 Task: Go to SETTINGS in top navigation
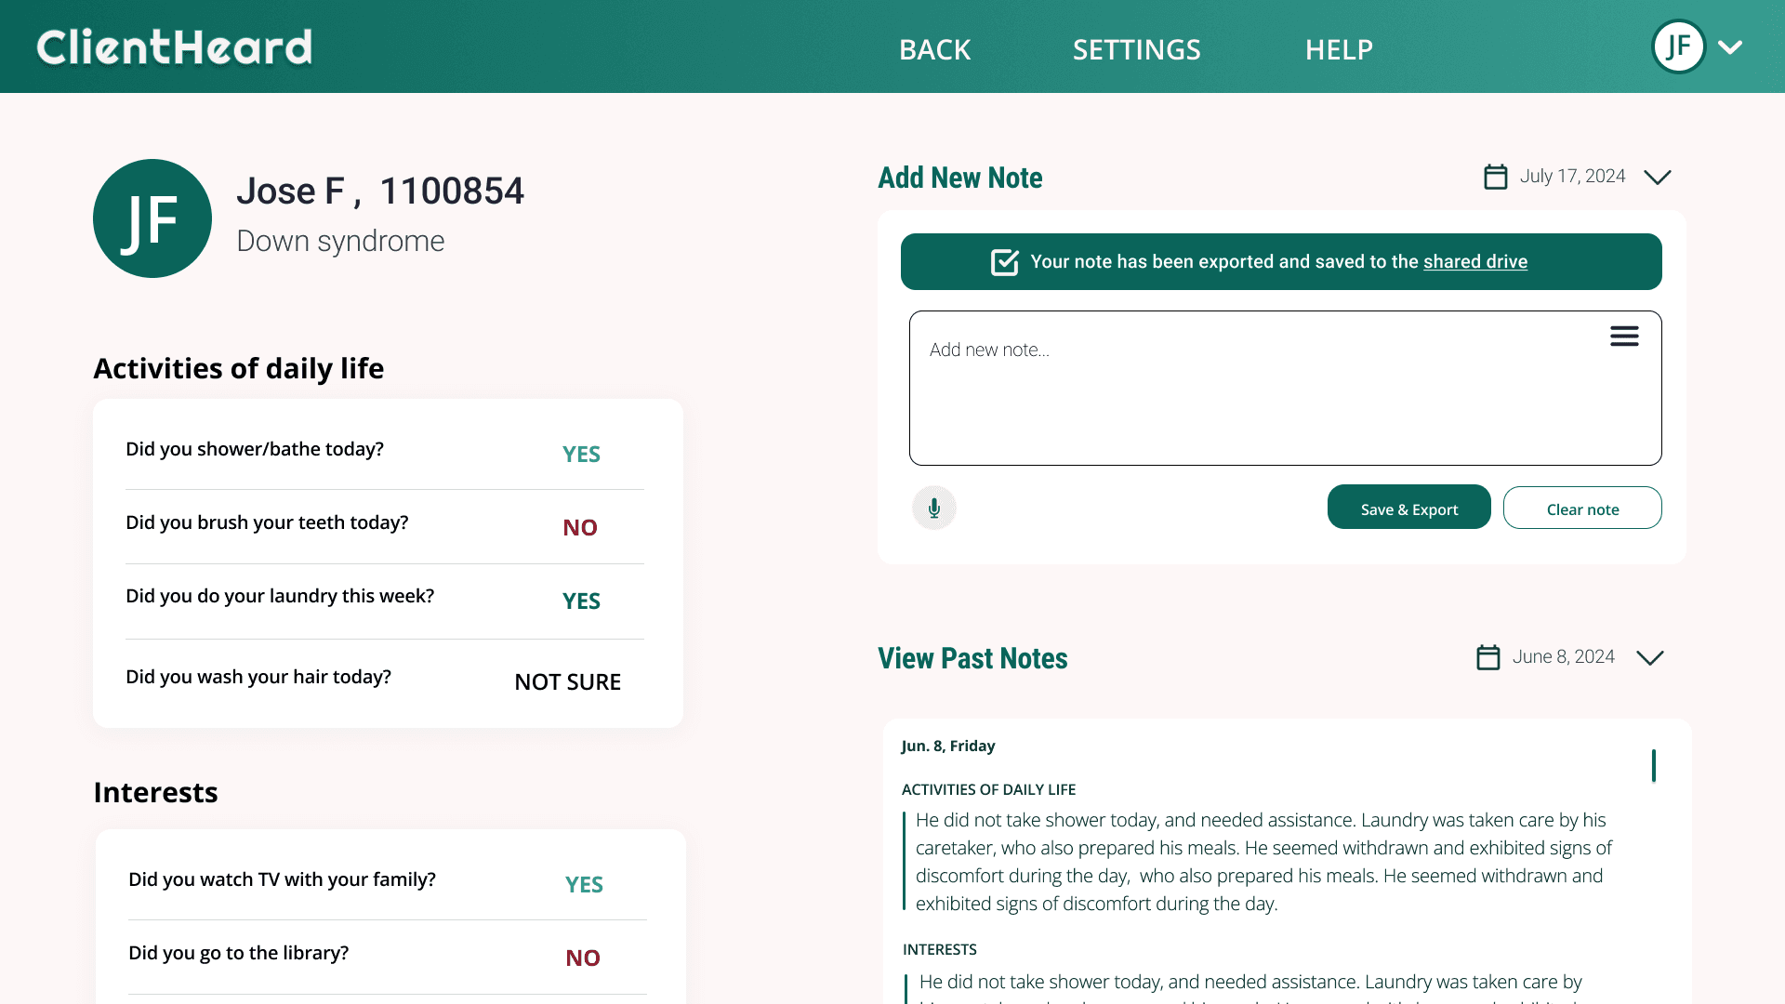click(x=1136, y=49)
